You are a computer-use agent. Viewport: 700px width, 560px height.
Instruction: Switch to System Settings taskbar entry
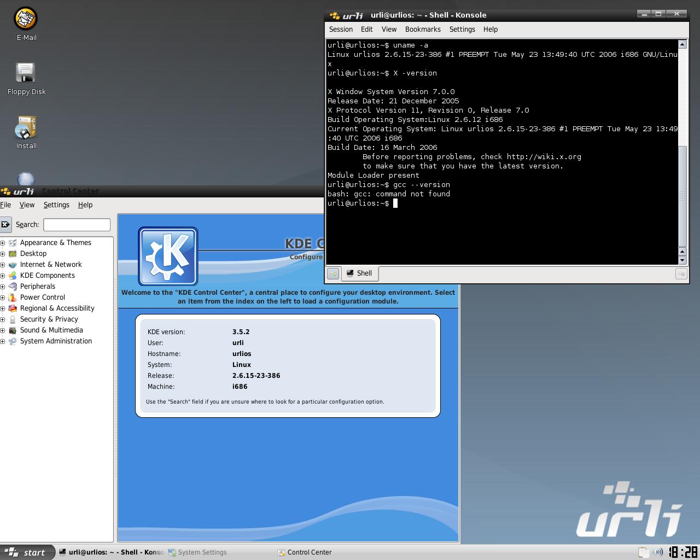pos(220,552)
